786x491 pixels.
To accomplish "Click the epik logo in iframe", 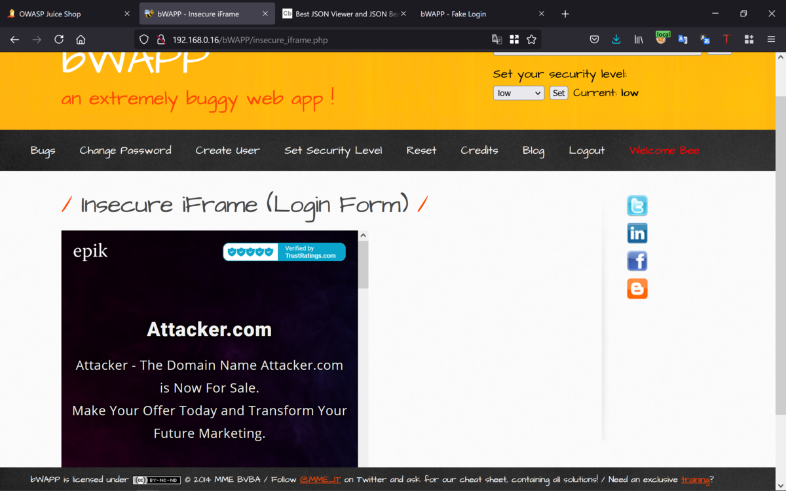I will pyautogui.click(x=90, y=251).
